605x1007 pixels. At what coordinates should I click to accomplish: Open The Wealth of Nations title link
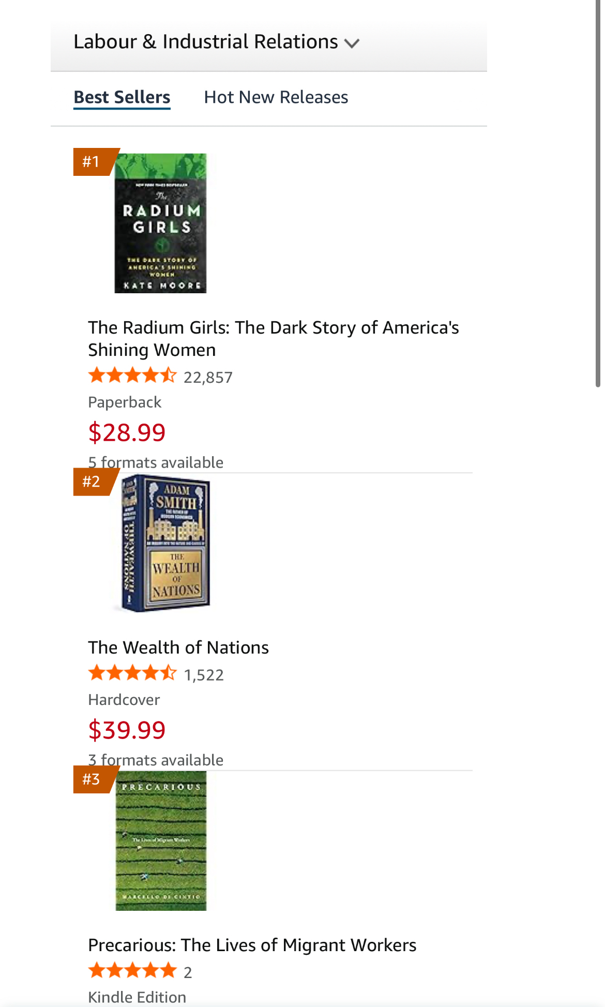click(178, 648)
